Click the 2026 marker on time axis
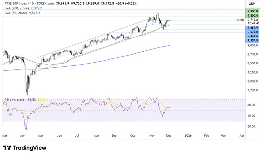This screenshot has height=156, width=269. coord(188,135)
